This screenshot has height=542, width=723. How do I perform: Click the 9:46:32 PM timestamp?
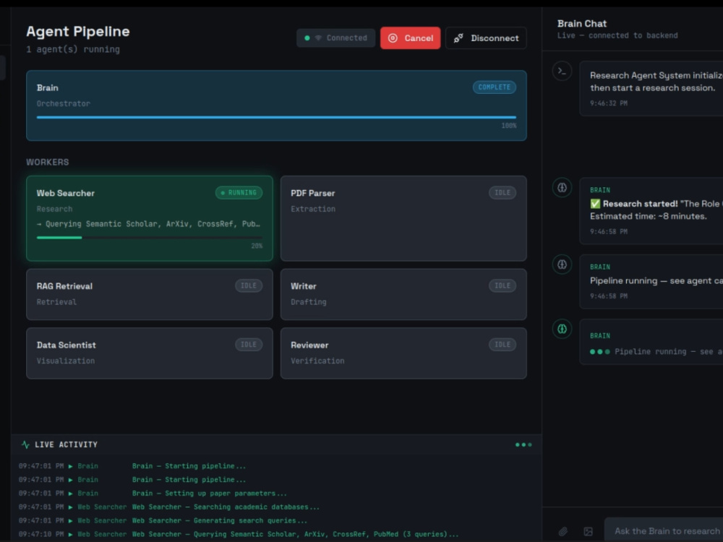[609, 103]
